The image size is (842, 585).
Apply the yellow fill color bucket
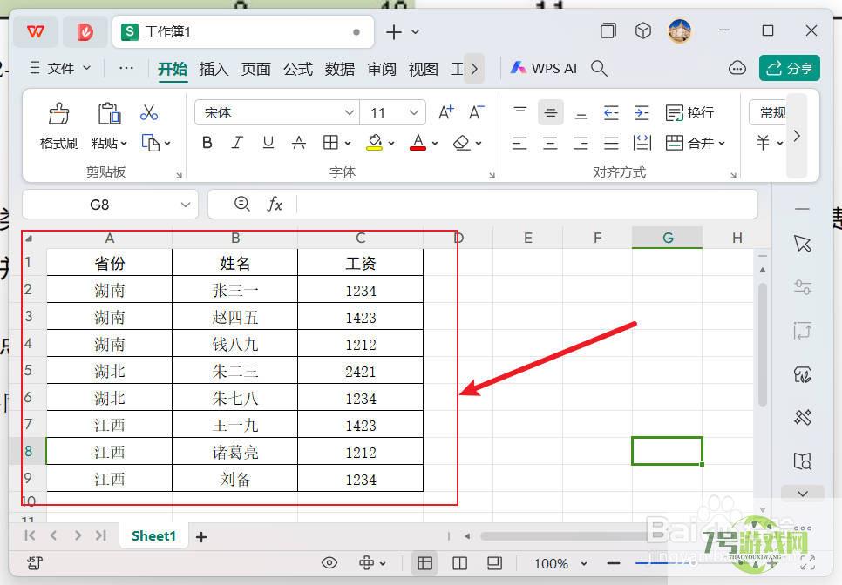tap(374, 143)
